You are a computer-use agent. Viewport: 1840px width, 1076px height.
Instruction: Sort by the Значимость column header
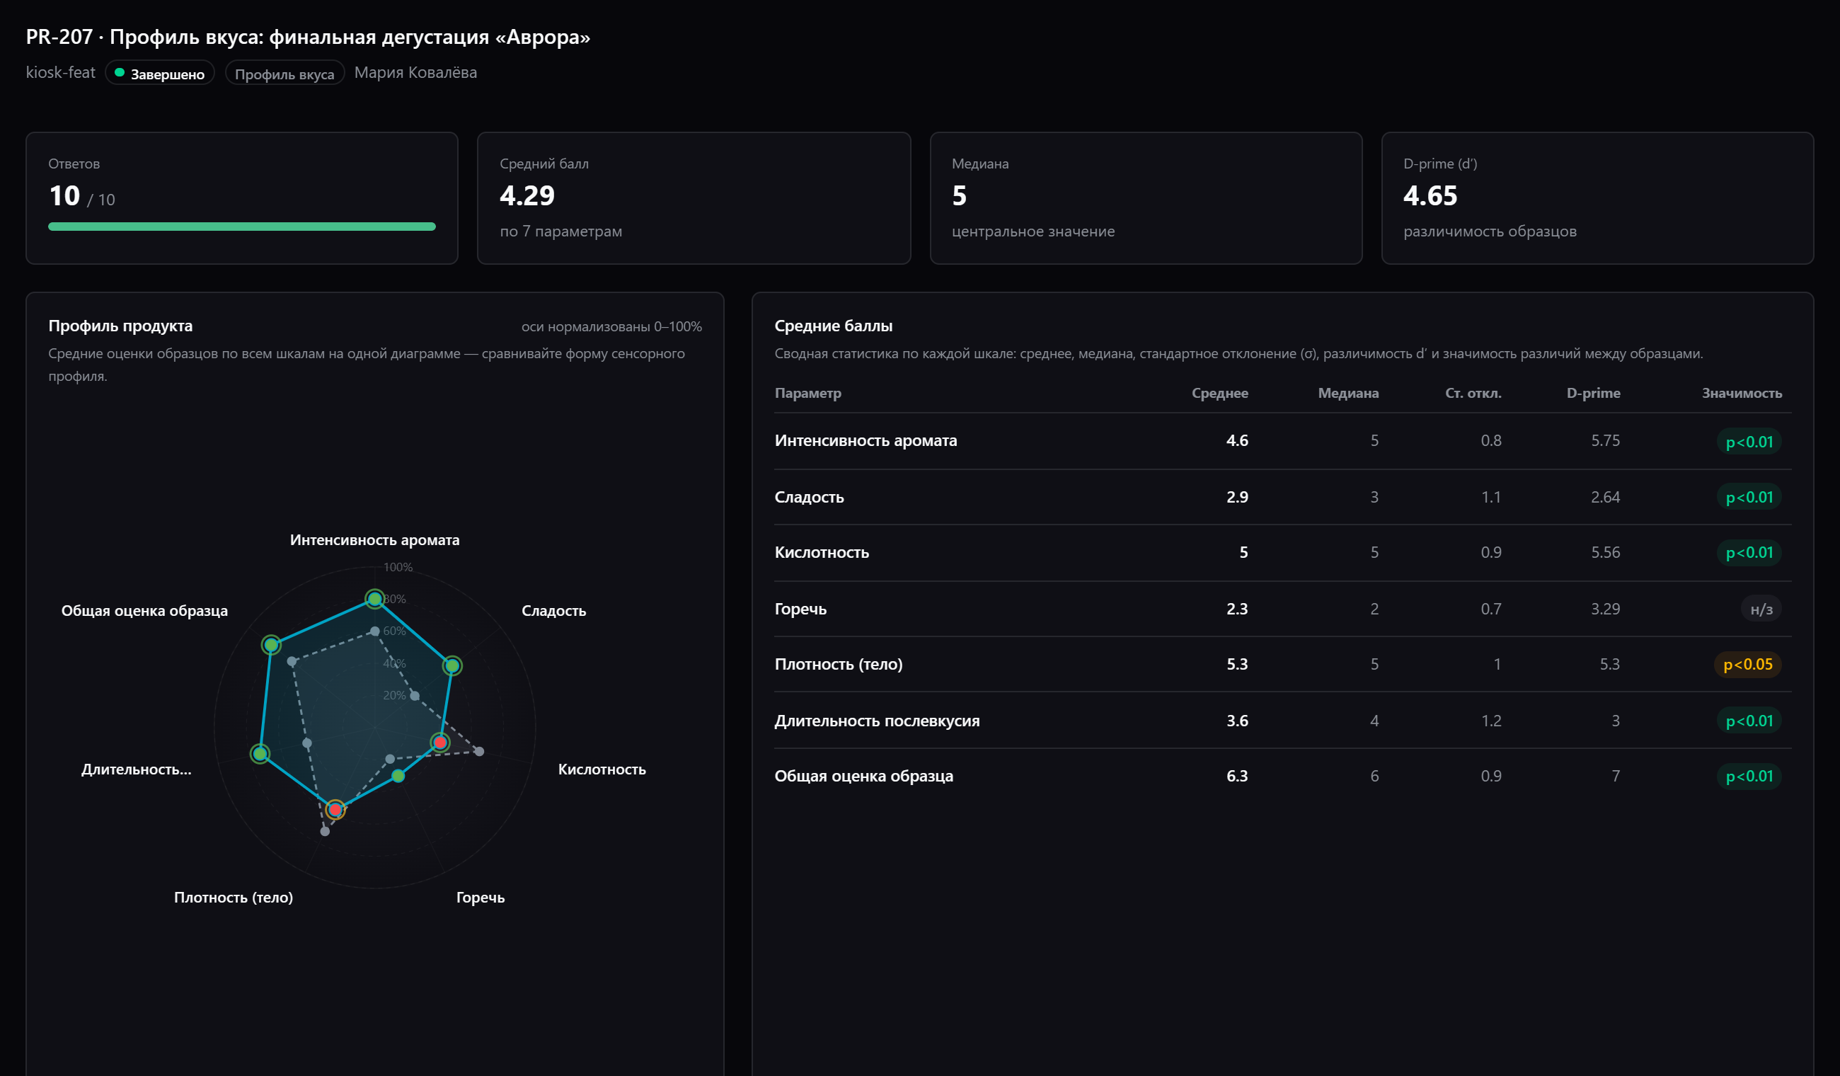coord(1742,393)
